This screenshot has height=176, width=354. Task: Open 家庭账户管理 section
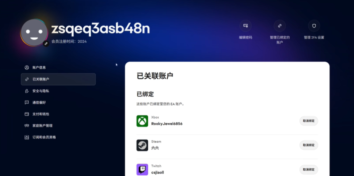click(42, 125)
